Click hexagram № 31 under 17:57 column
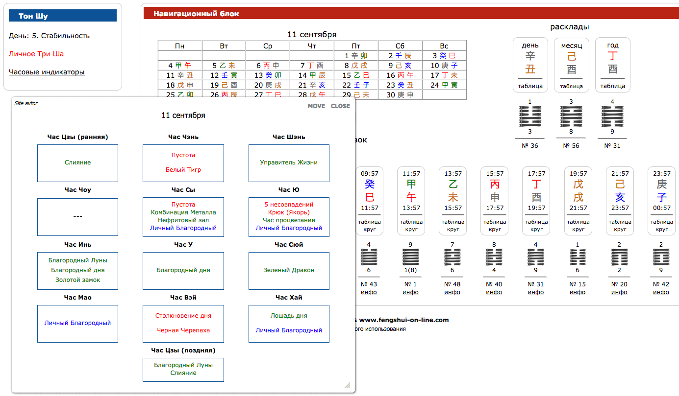 (536, 257)
